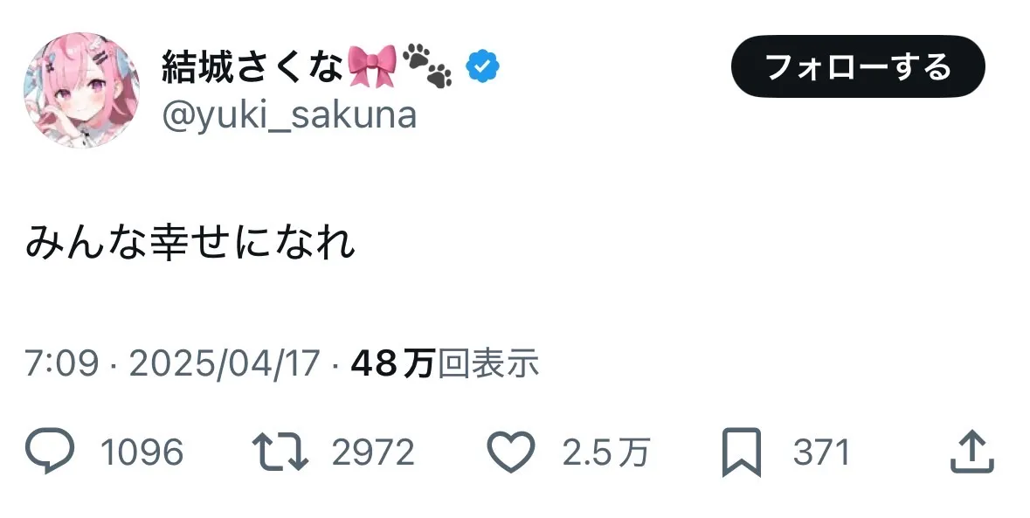
Task: Click the 7:09 post time
Action: tap(62, 363)
